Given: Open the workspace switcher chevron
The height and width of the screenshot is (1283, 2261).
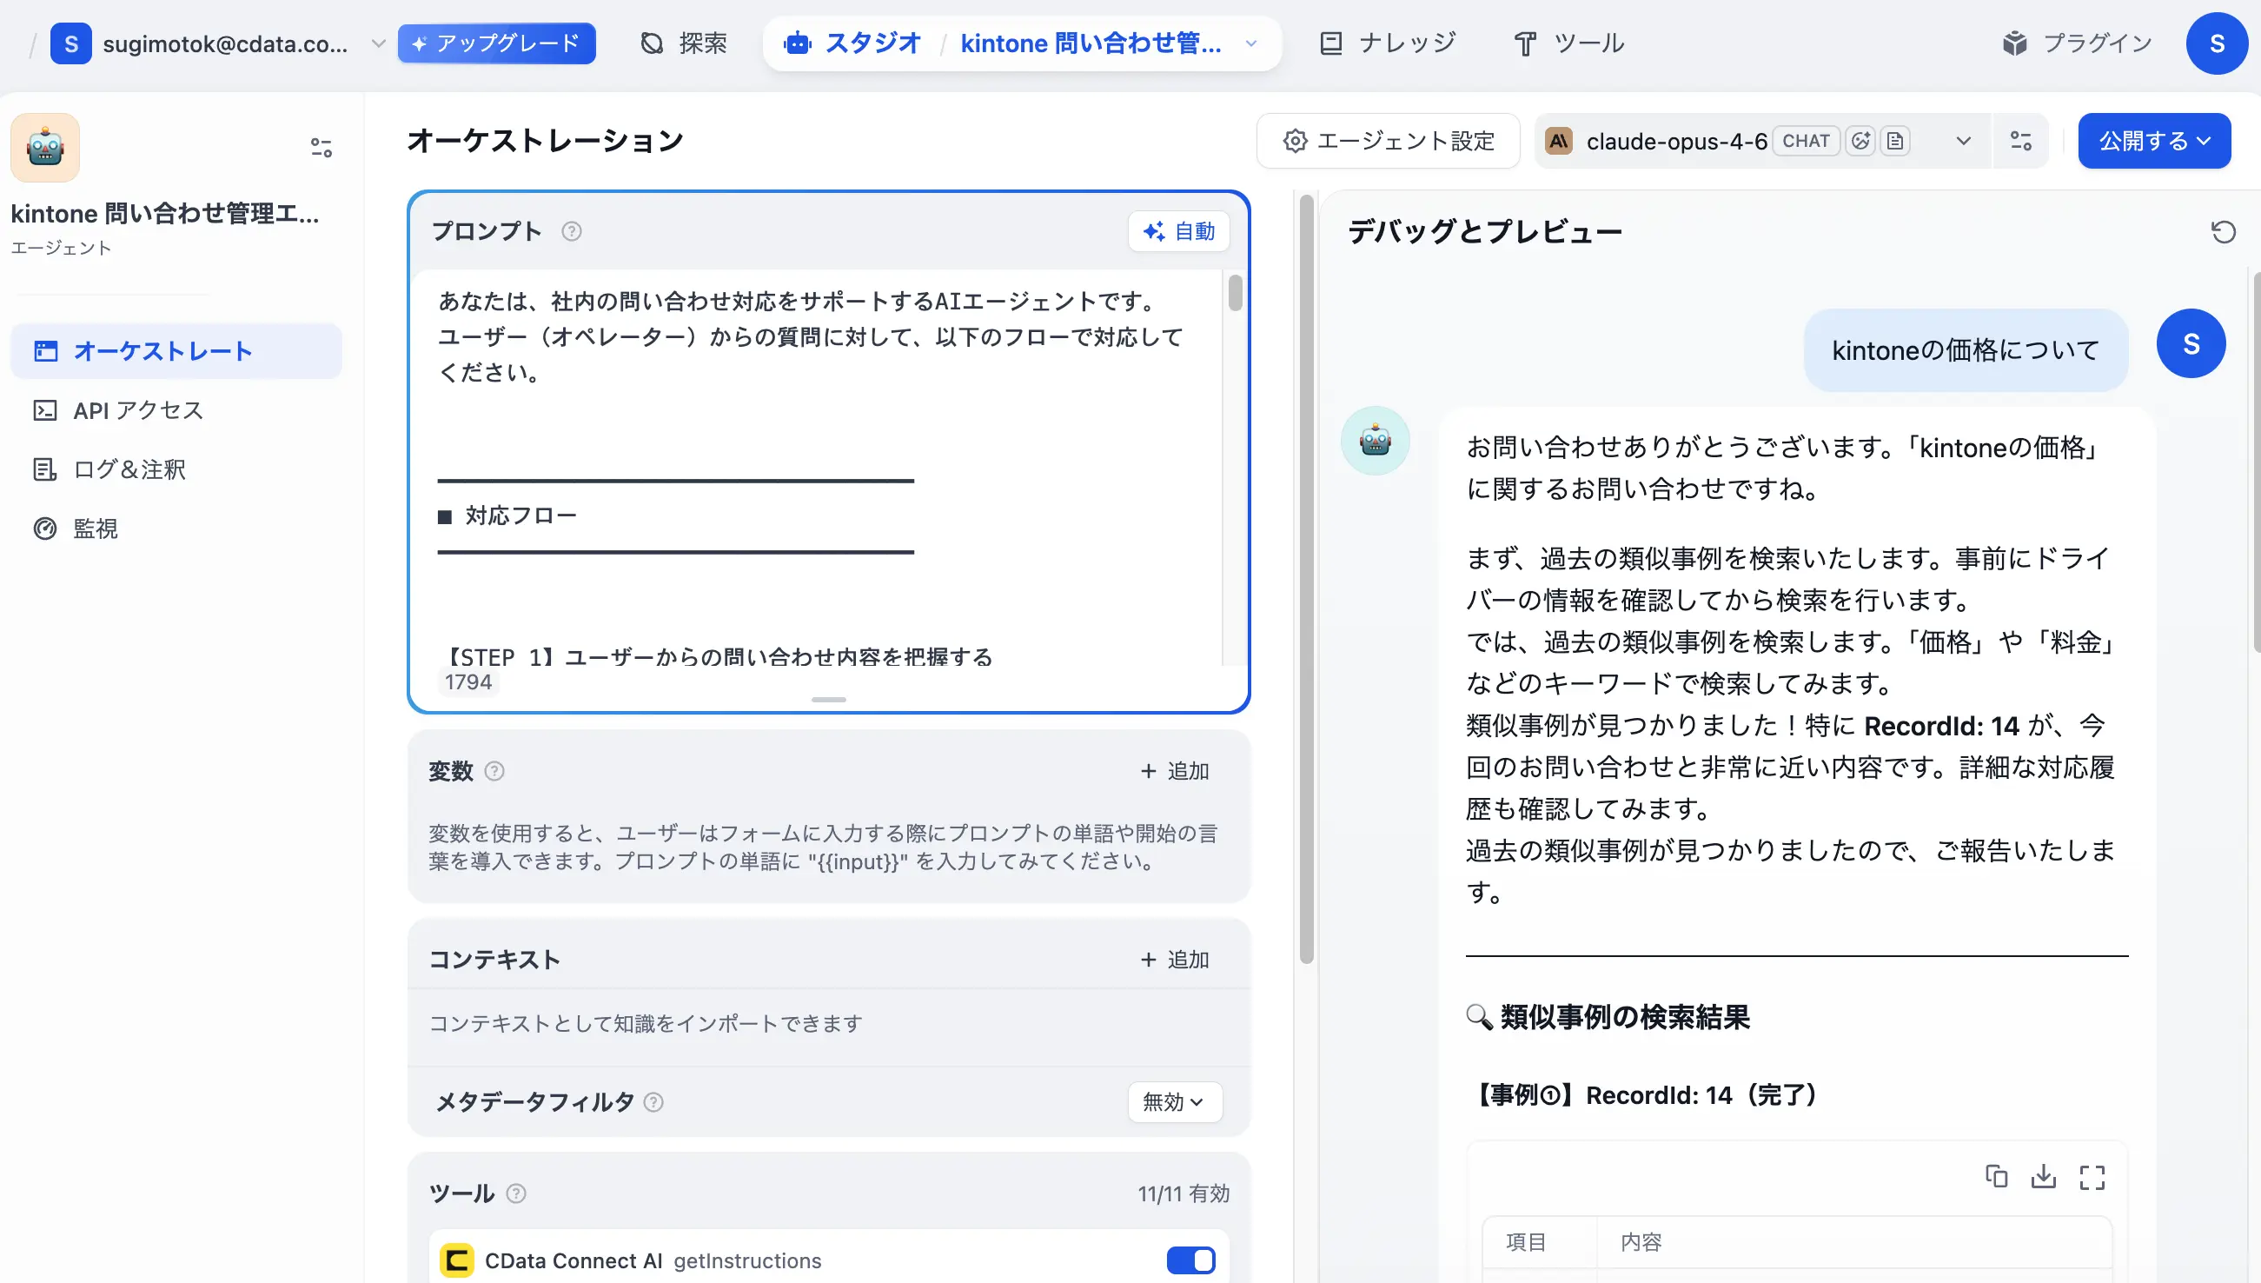Looking at the screenshot, I should [x=379, y=43].
